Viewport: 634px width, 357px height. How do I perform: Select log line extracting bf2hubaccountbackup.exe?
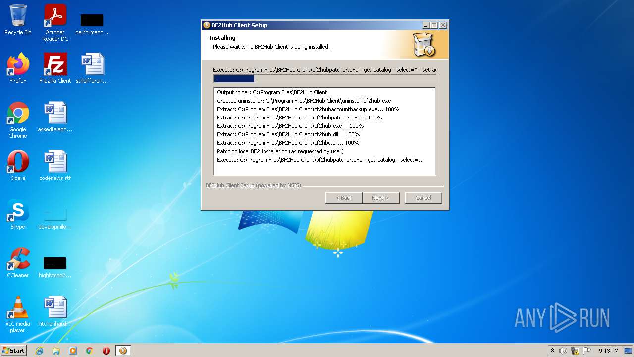pos(308,109)
